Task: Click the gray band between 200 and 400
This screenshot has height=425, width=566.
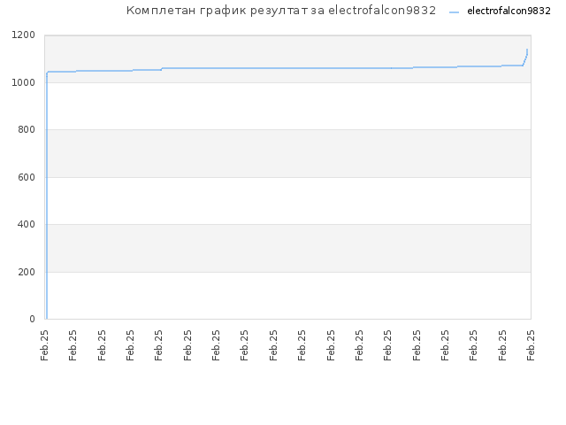Action: tap(287, 248)
